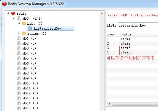Select db0 (2/1) in the tree
The image size is (158, 111).
(32, 19)
